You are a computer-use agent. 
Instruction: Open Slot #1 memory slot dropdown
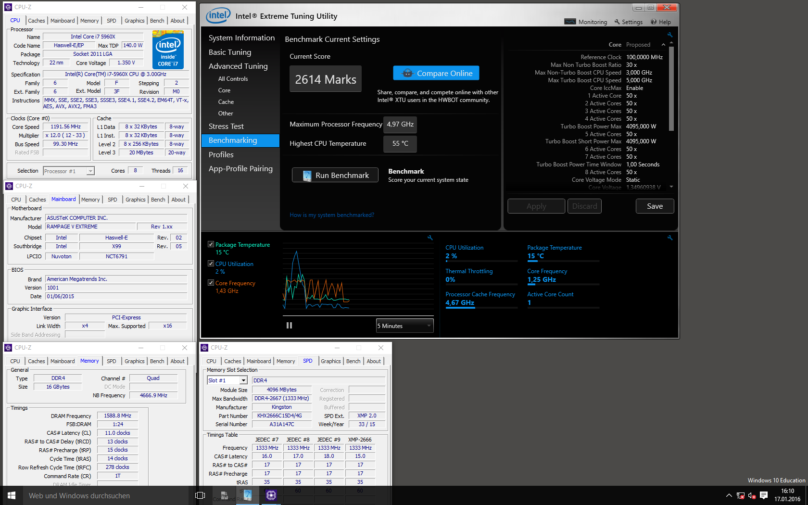pos(227,380)
